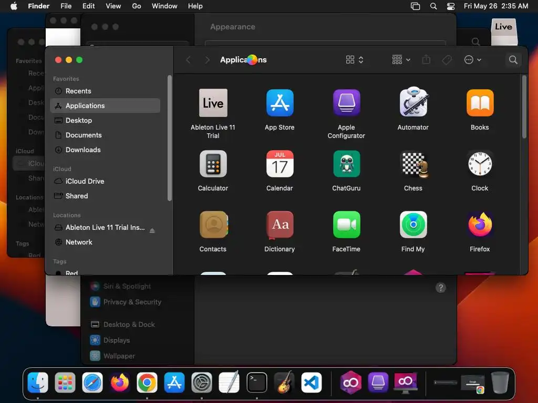This screenshot has width=538, height=403.
Task: Select the Dictionary app icon
Action: 280,225
